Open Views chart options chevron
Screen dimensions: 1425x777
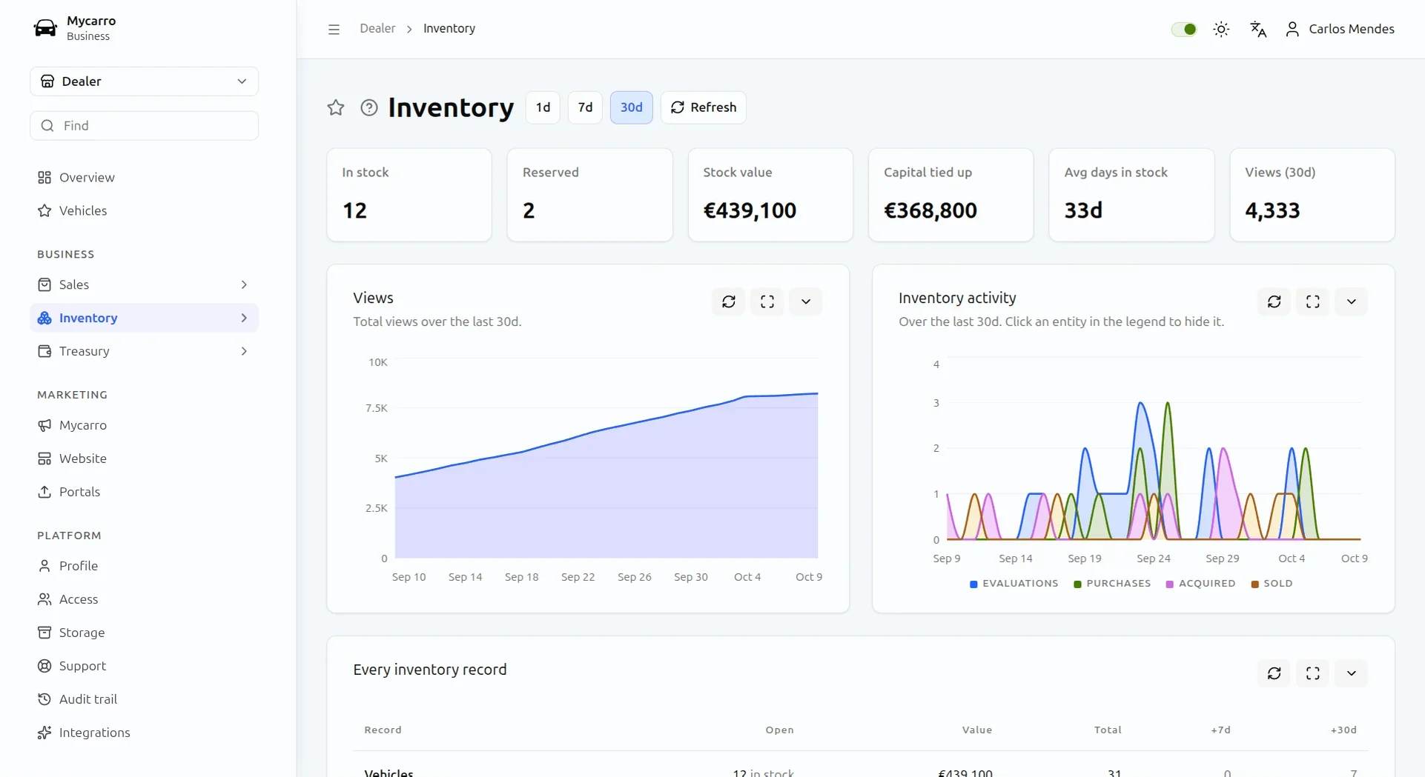click(806, 301)
